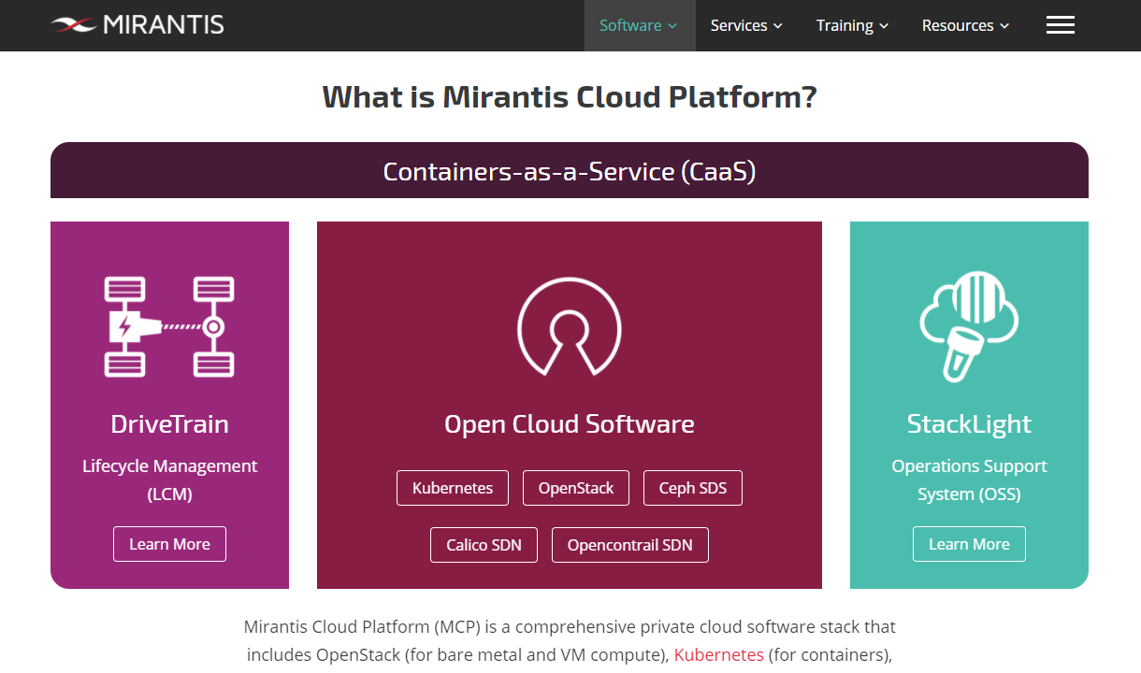Click the Open Cloud Software keyhole icon

coord(569,325)
